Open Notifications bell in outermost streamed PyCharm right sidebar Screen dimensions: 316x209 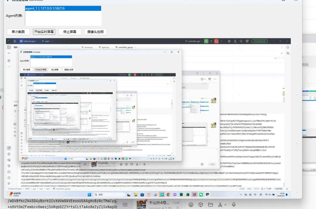(288, 47)
